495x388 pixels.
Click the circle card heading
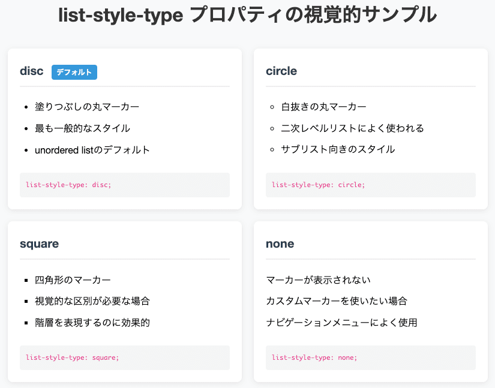pos(281,71)
